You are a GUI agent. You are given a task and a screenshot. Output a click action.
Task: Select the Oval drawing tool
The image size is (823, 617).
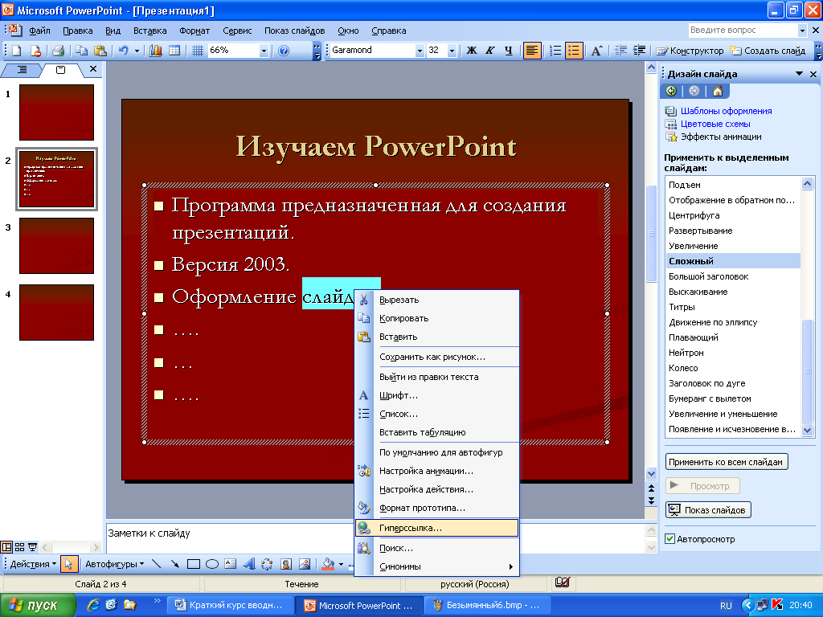(212, 564)
